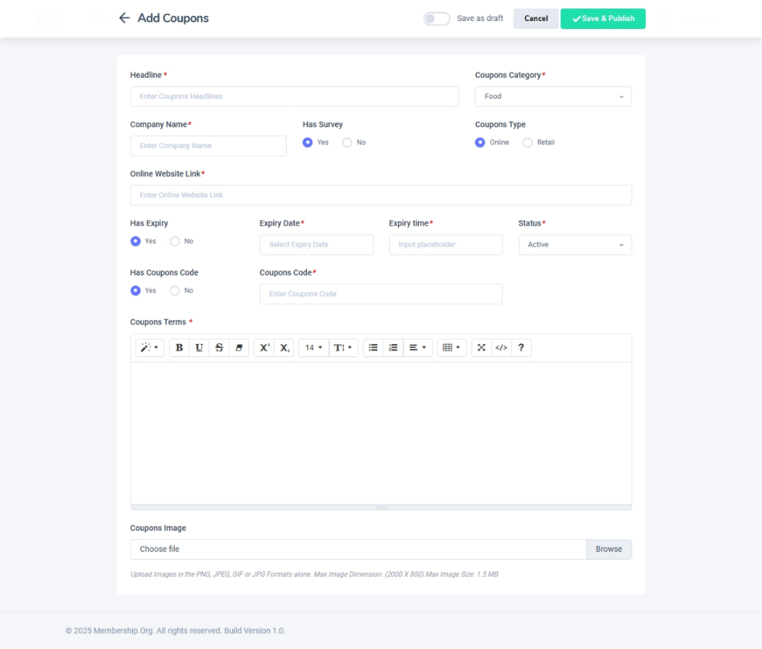Focus the Company Name field
Image resolution: width=762 pixels, height=649 pixels.
pyautogui.click(x=208, y=146)
